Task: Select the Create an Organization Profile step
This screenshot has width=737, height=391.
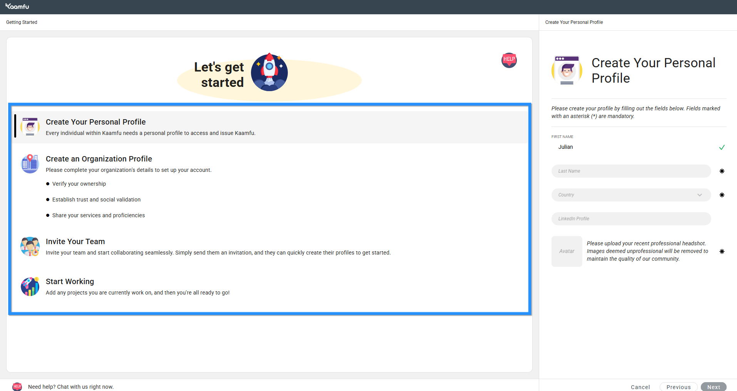Action: point(99,159)
